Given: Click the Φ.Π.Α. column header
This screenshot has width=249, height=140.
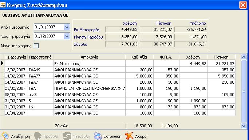Looking at the screenshot, I should click(x=166, y=57).
